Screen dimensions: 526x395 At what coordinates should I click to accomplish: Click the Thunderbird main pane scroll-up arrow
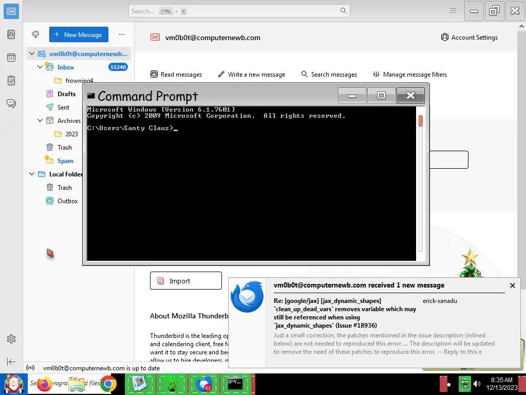click(522, 26)
